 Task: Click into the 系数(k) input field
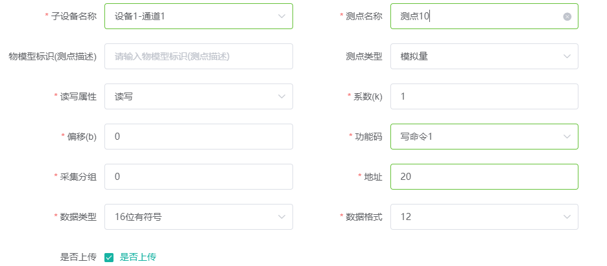484,96
